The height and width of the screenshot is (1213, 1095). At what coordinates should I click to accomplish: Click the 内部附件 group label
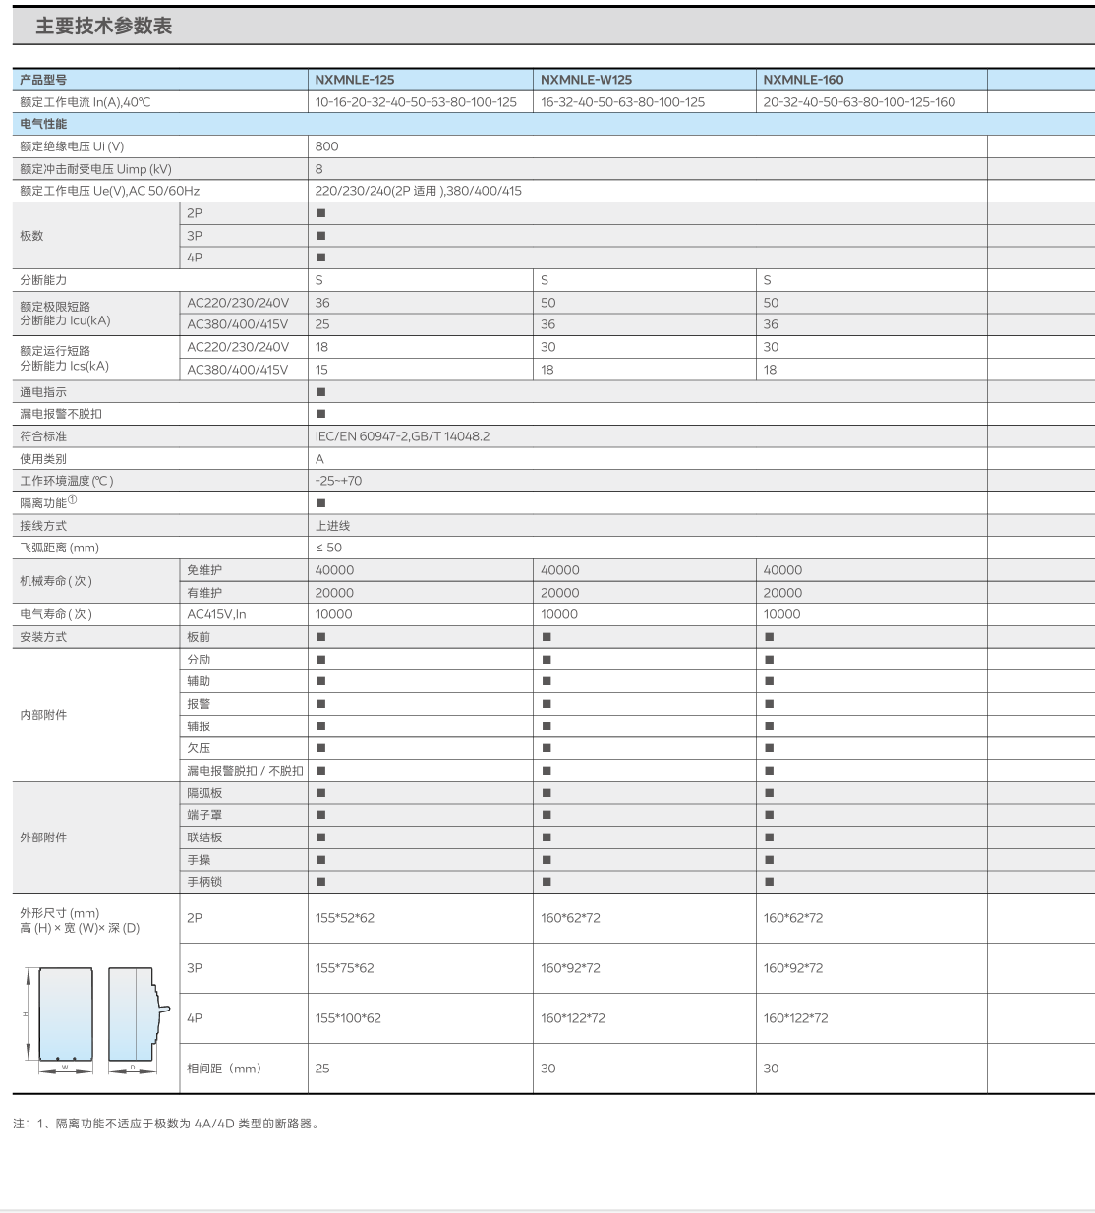point(43,715)
